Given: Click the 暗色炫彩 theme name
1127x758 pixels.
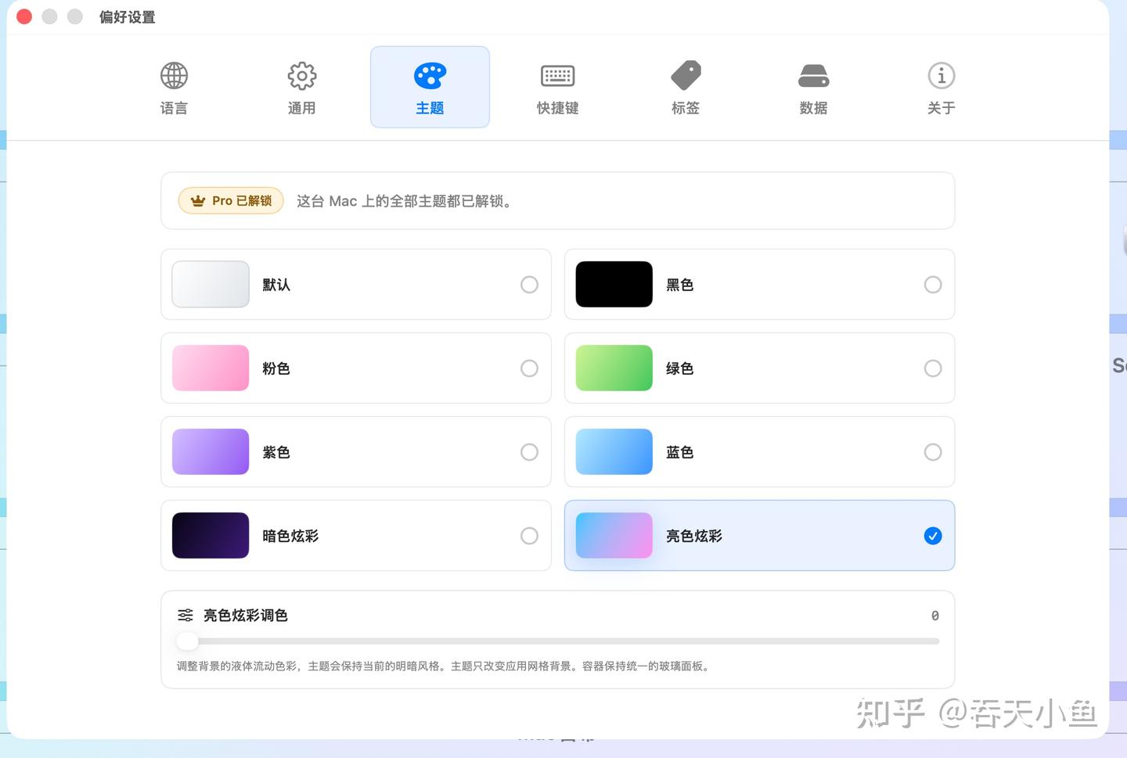Looking at the screenshot, I should (x=290, y=536).
